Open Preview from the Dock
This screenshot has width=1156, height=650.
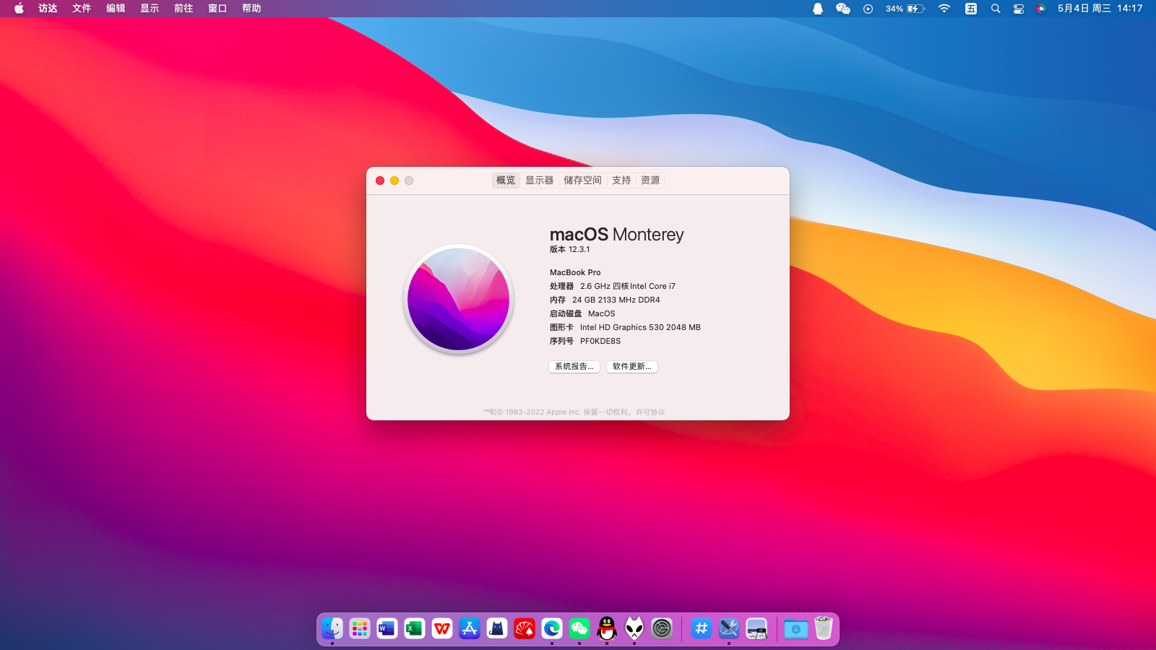tap(756, 628)
